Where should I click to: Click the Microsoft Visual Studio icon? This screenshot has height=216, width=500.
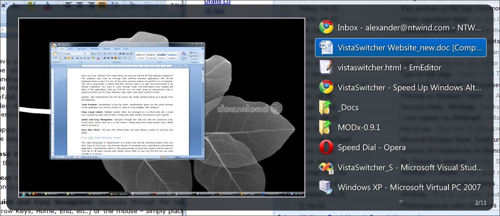tap(326, 167)
